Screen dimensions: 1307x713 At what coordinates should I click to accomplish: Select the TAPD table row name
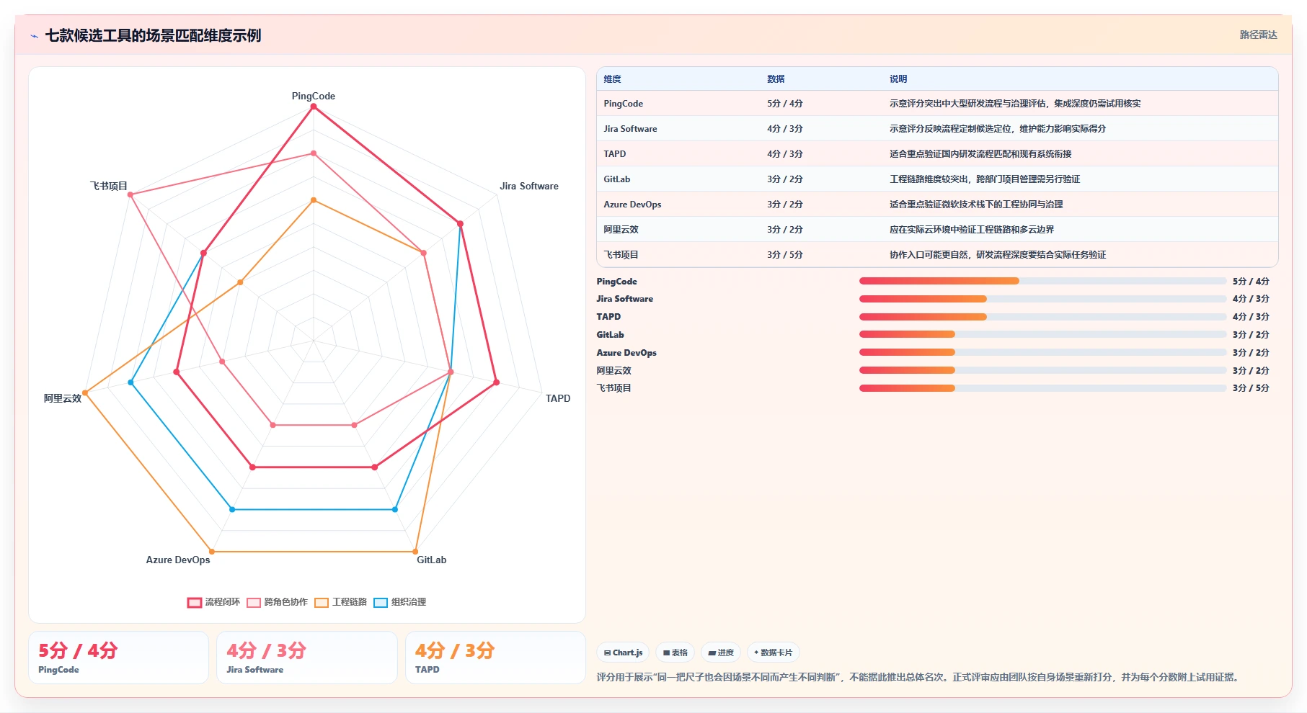[615, 154]
